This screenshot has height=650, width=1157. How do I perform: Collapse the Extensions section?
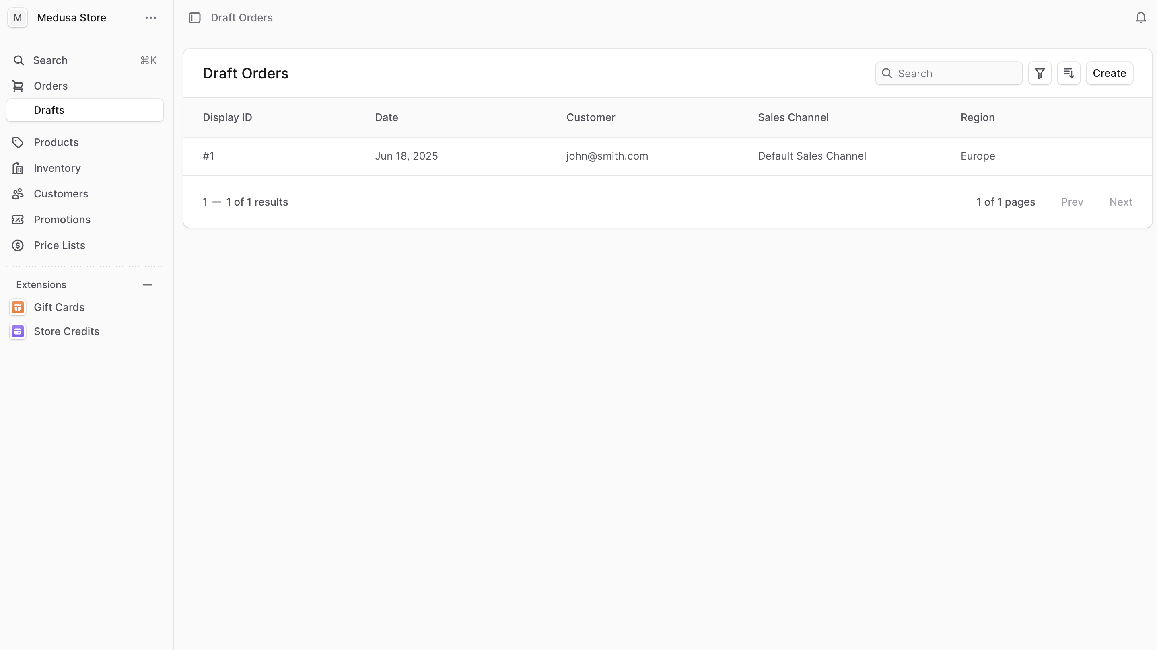point(147,285)
